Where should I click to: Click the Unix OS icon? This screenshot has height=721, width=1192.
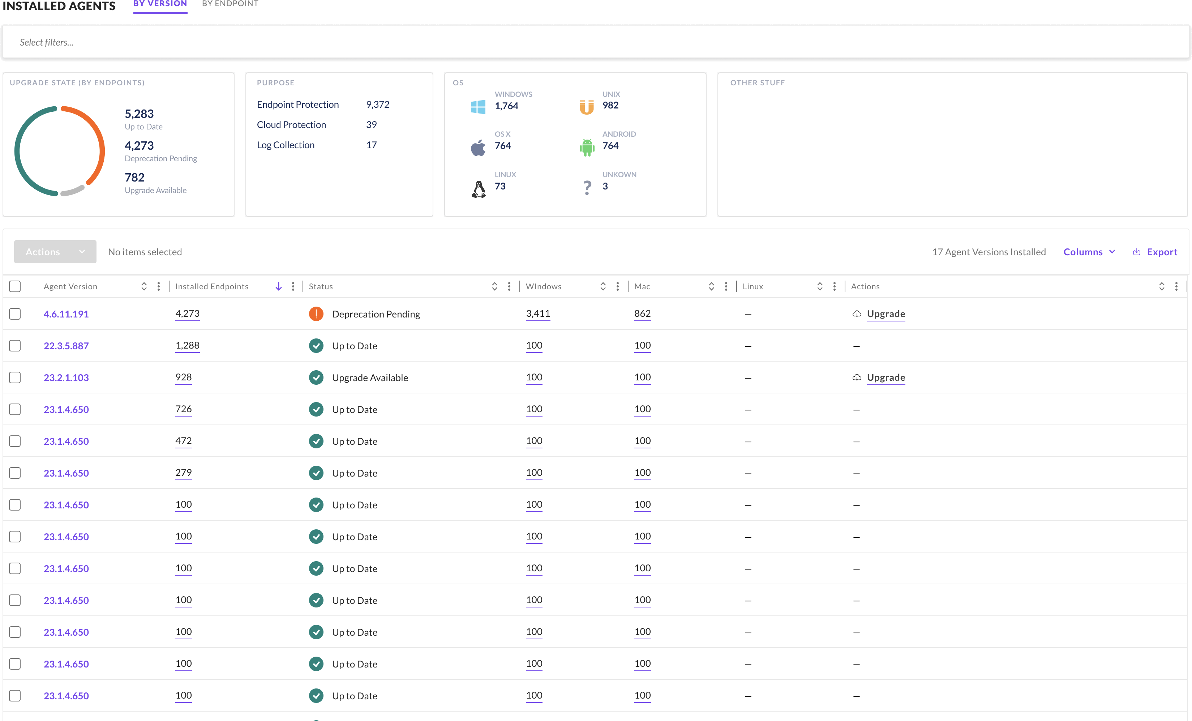pos(586,106)
